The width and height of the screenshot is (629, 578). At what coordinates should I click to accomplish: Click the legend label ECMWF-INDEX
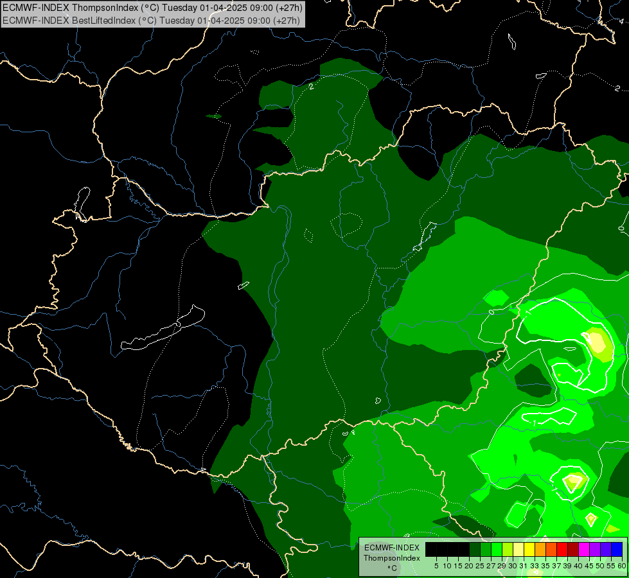click(391, 548)
